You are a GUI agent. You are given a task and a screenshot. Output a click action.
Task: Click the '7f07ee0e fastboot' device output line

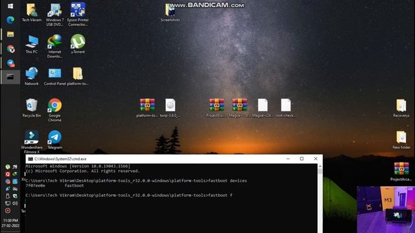[x=54, y=186]
